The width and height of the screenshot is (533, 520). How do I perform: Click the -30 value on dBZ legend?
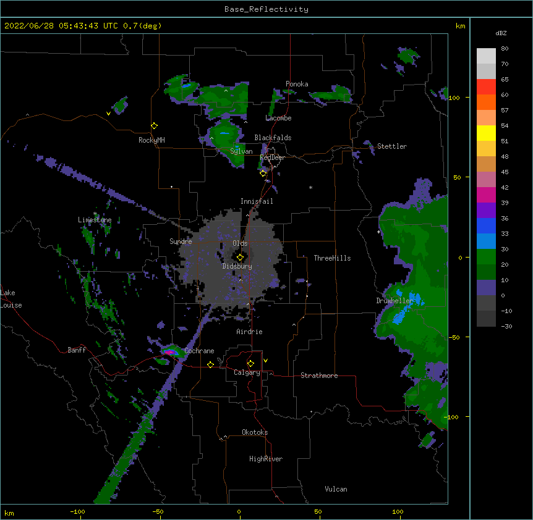pos(506,327)
